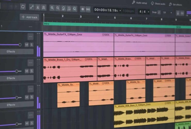
Task: Mute the GuitarFX track
Action: [x=27, y=45]
